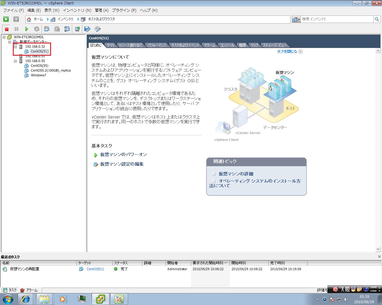
Task: Open the 表示 (W) menu
Action: [52, 10]
